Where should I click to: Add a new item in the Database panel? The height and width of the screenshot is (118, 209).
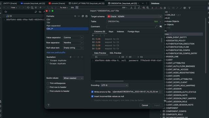(x=153, y=8)
